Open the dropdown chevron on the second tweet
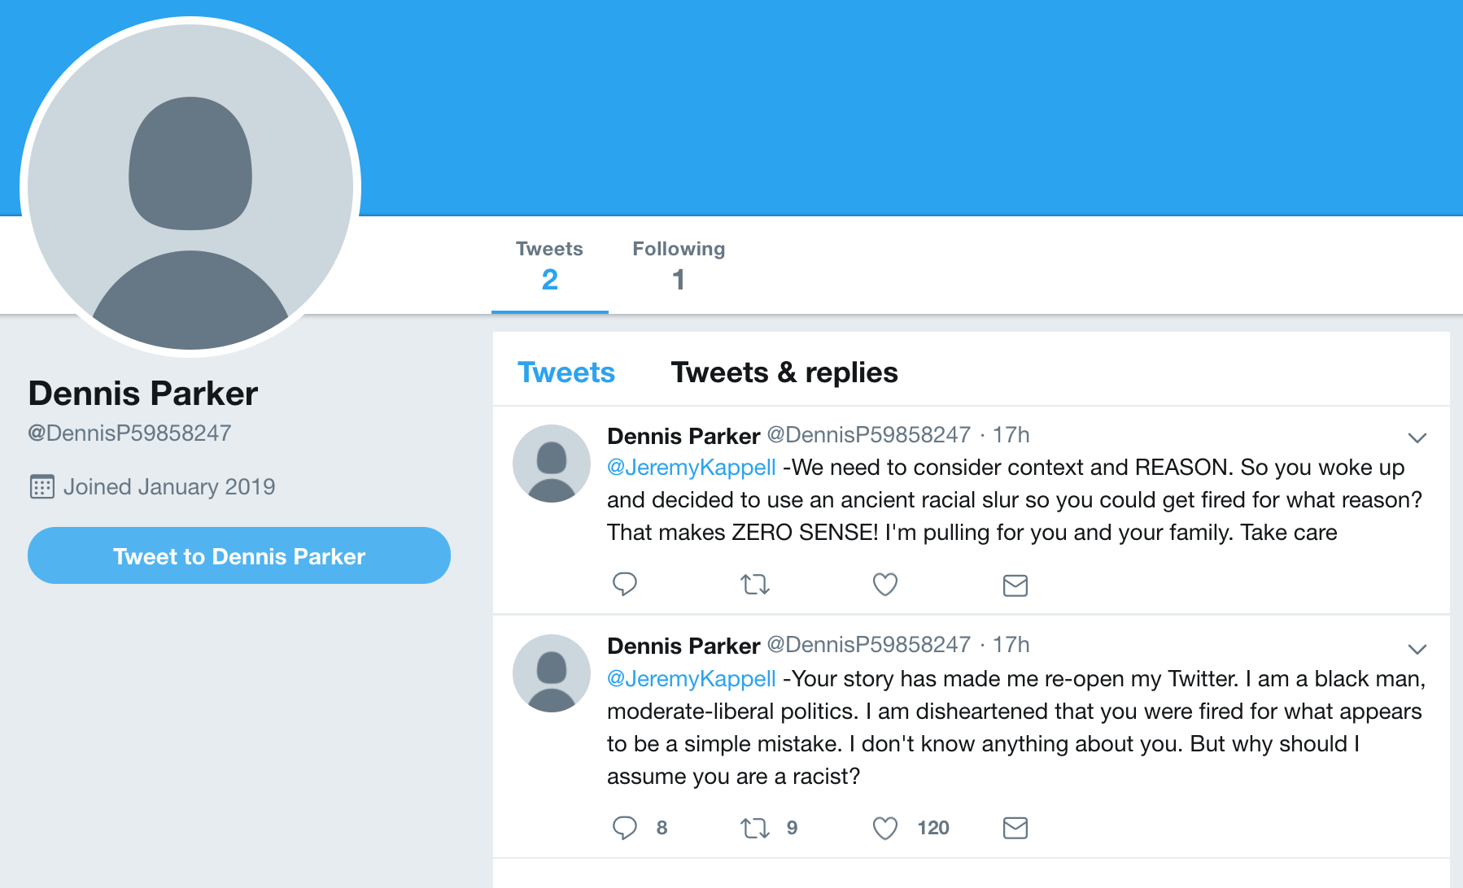This screenshot has width=1463, height=888. tap(1417, 649)
